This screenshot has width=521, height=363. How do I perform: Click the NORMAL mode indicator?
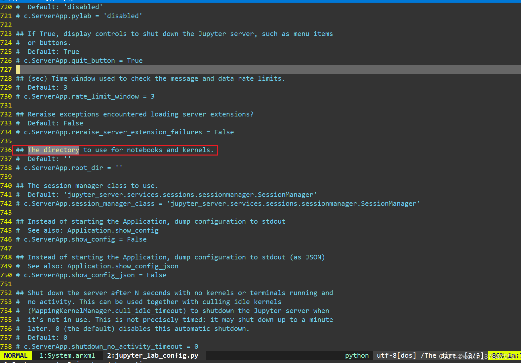tap(16, 355)
